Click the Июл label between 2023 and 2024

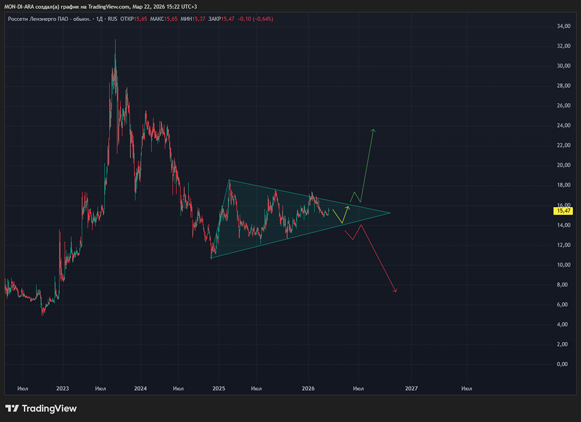[101, 389]
